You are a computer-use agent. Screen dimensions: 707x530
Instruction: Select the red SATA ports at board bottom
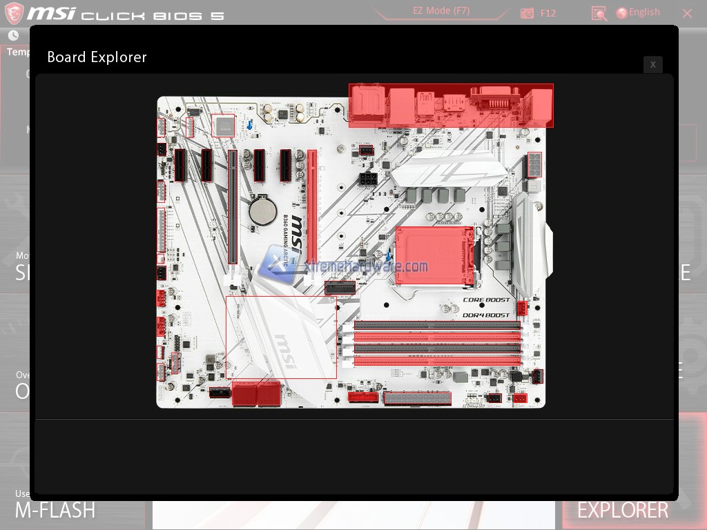(257, 393)
